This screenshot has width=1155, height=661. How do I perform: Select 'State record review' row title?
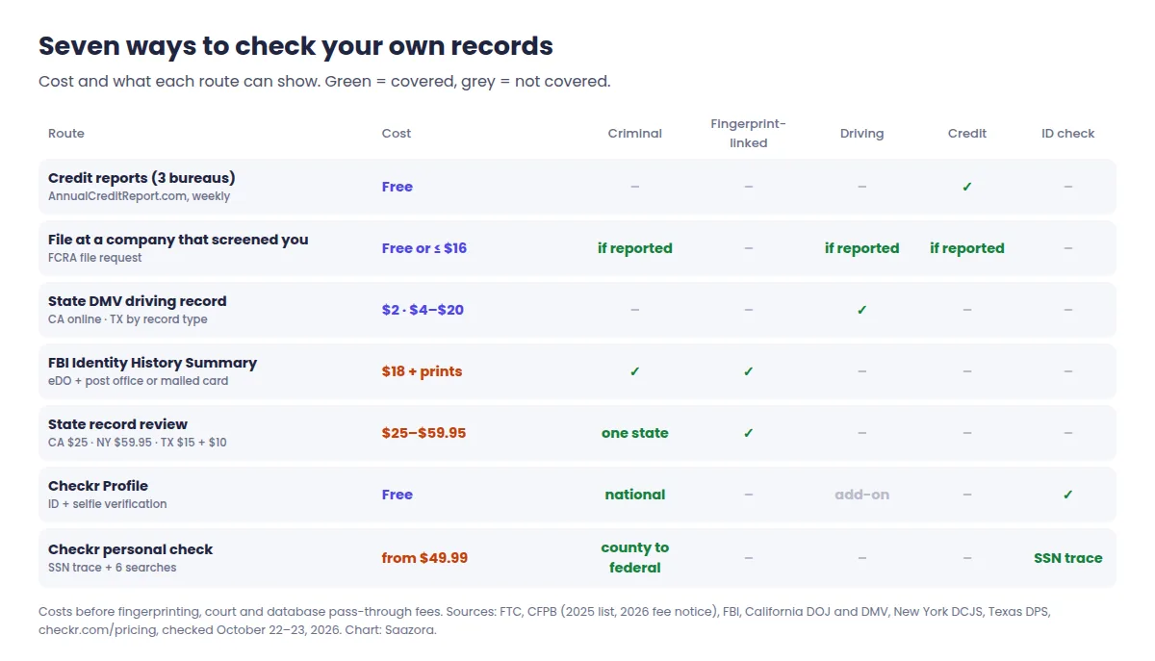(x=117, y=424)
